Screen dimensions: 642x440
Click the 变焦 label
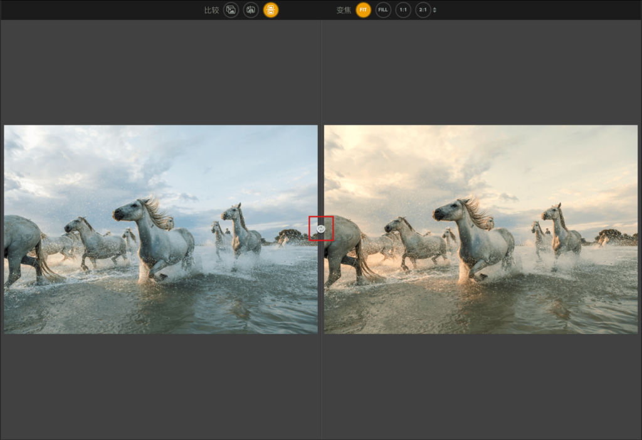point(344,10)
